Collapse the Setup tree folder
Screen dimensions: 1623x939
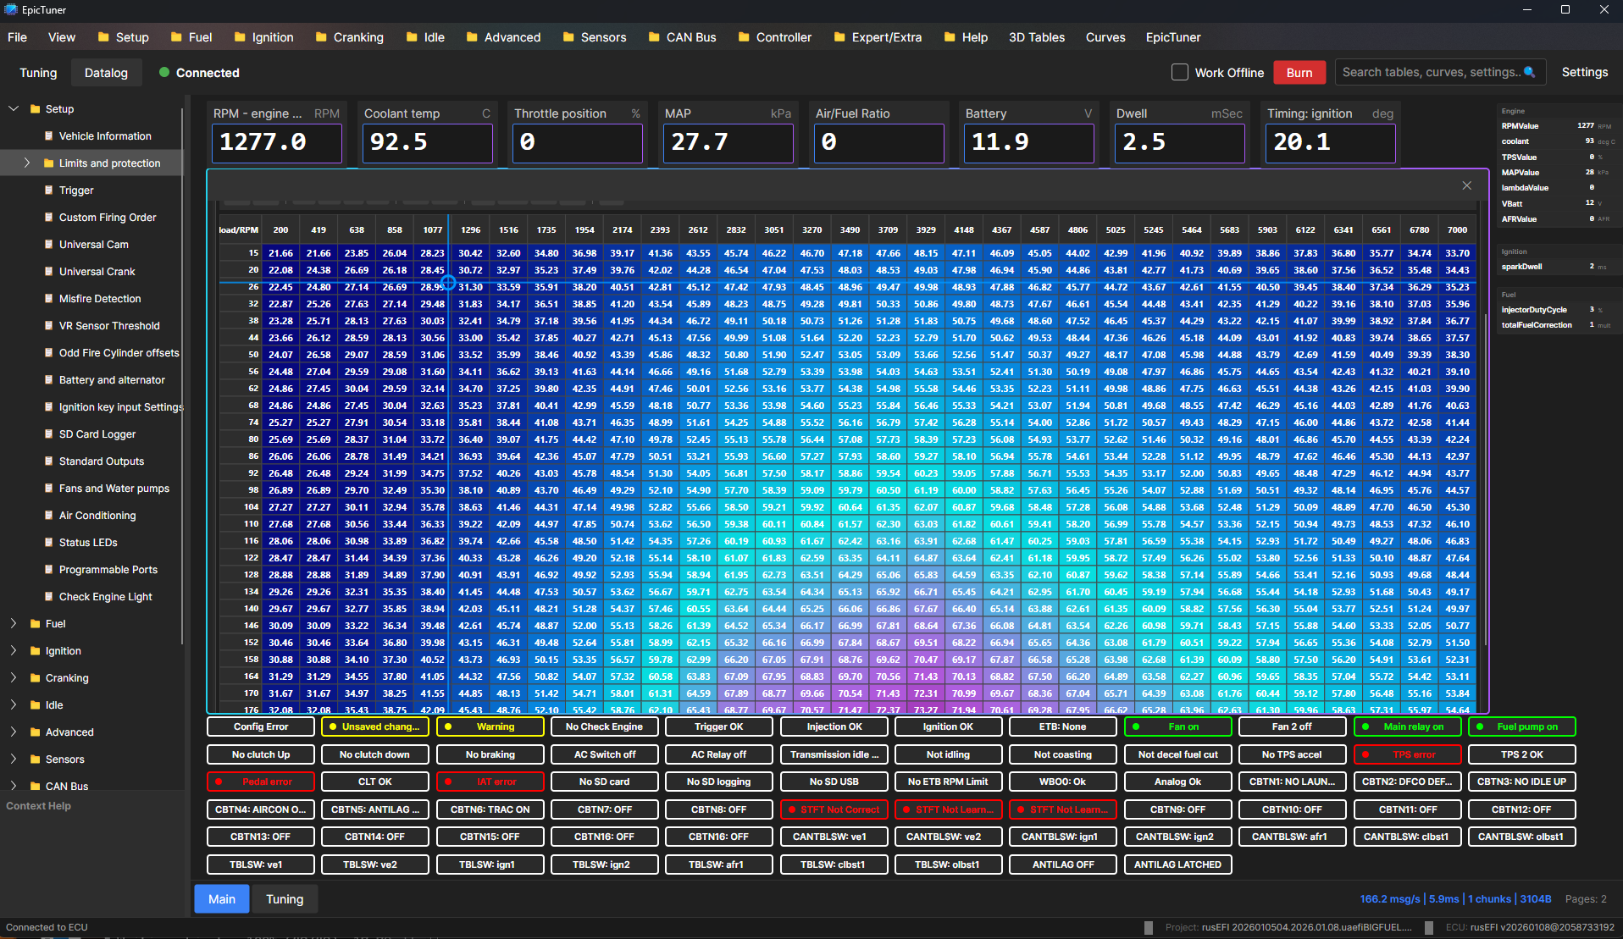pos(14,109)
